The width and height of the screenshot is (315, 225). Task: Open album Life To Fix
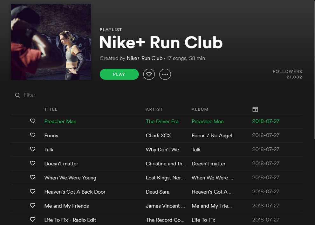[x=203, y=220]
